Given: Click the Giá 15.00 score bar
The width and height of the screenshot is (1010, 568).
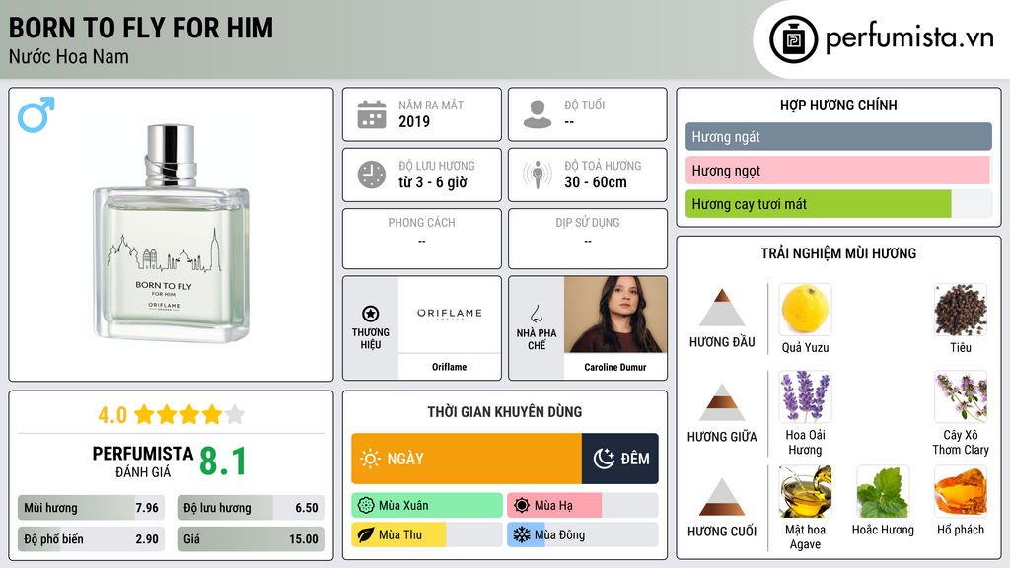Looking at the screenshot, I should coord(251,539).
